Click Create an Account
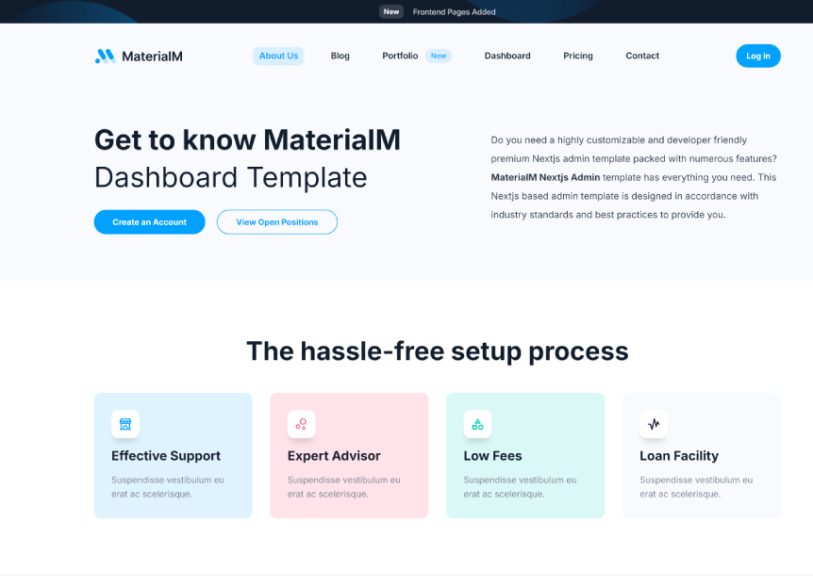Viewport: 813px width, 587px height. (149, 221)
